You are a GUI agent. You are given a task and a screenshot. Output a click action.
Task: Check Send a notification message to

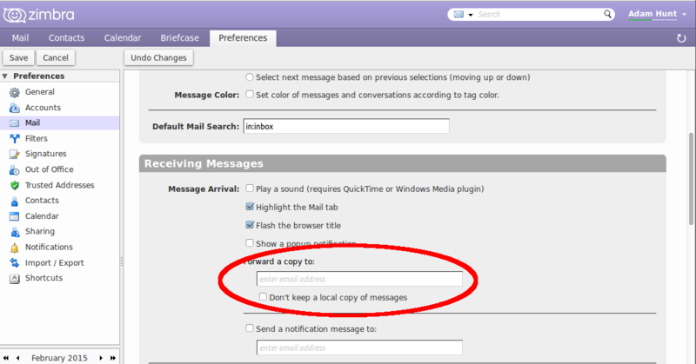[250, 328]
